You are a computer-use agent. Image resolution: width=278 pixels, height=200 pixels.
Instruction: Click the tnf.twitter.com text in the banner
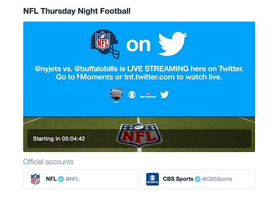pos(149,77)
